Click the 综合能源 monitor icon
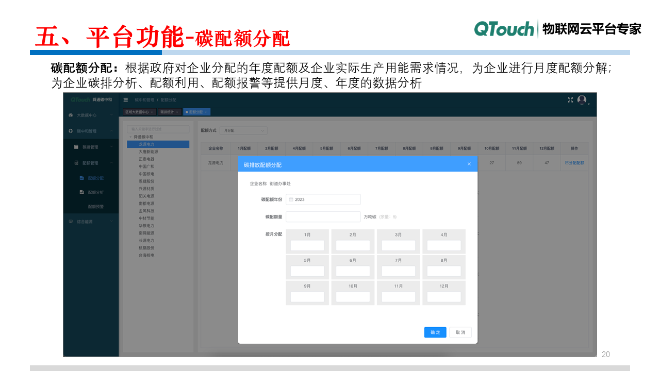 (x=71, y=222)
